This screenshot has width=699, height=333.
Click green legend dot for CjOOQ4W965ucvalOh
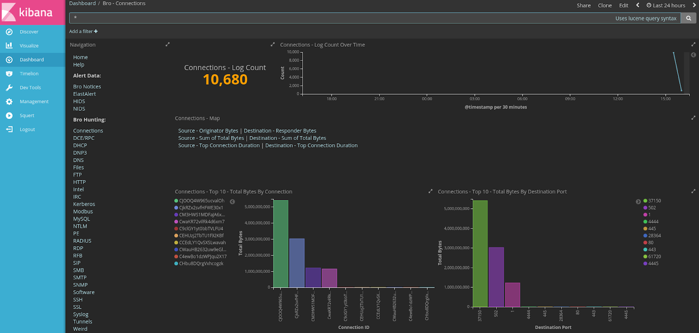(176, 201)
